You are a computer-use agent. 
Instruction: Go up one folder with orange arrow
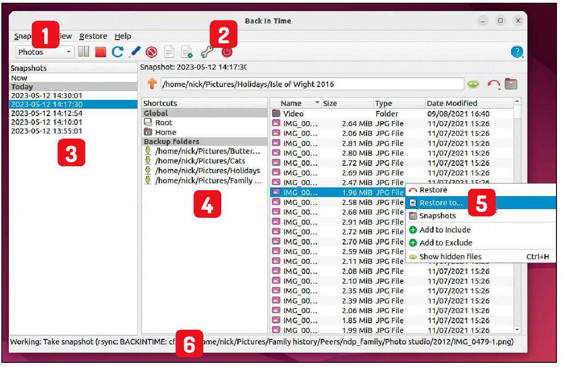(151, 84)
